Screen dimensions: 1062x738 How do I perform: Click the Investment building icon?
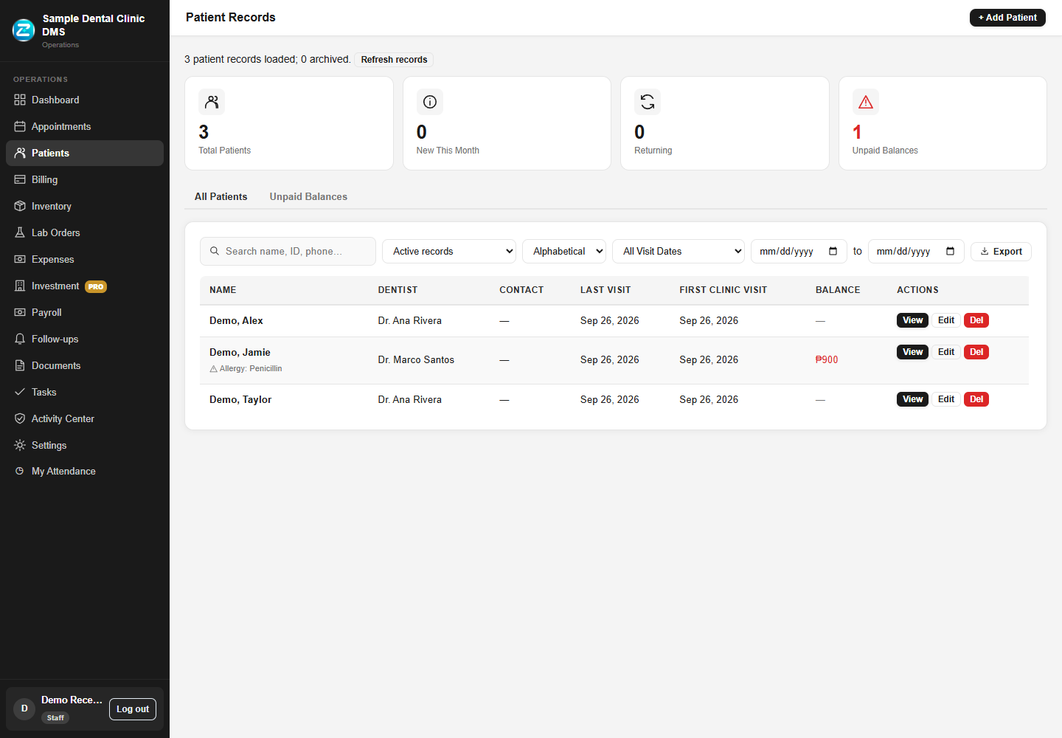click(x=20, y=286)
